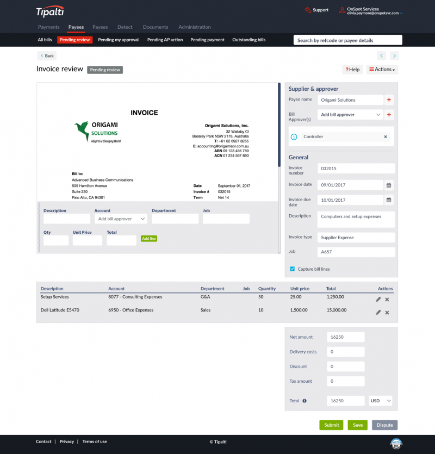The image size is (435, 454).
Task: Open the Add bill approver dropdown
Action: point(350,115)
